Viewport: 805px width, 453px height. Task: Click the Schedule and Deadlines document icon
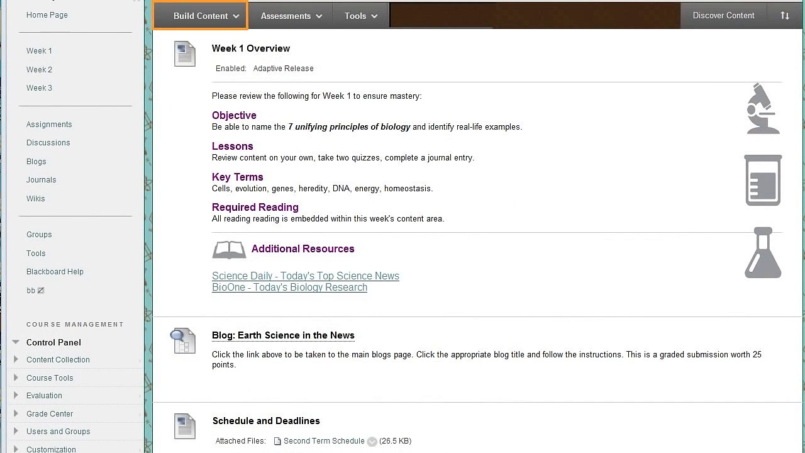[x=185, y=426]
